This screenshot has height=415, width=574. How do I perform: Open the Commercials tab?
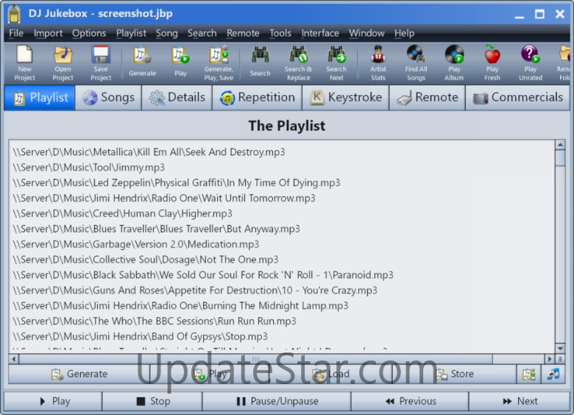pyautogui.click(x=518, y=97)
